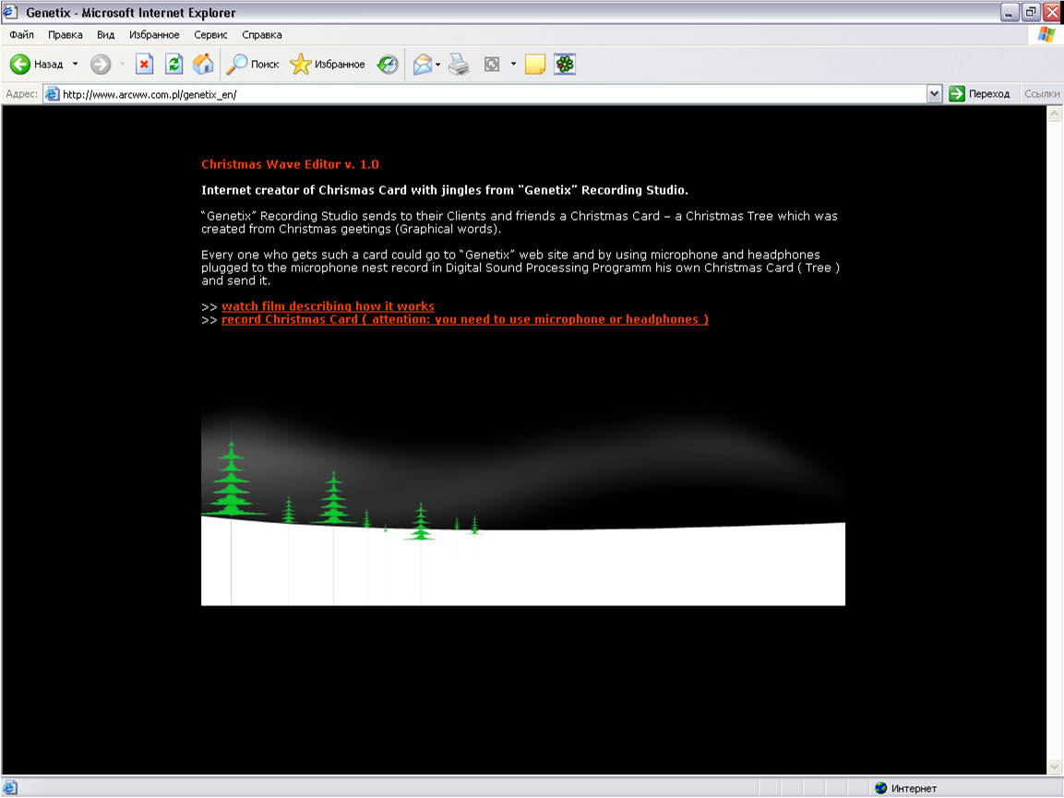
Task: Expand the Mail dropdown arrow
Action: tap(437, 65)
